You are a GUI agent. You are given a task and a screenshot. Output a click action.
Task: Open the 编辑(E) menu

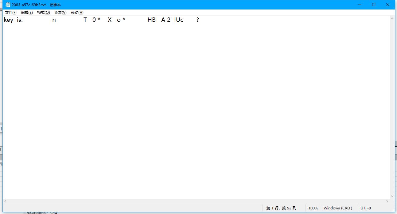[x=27, y=13]
